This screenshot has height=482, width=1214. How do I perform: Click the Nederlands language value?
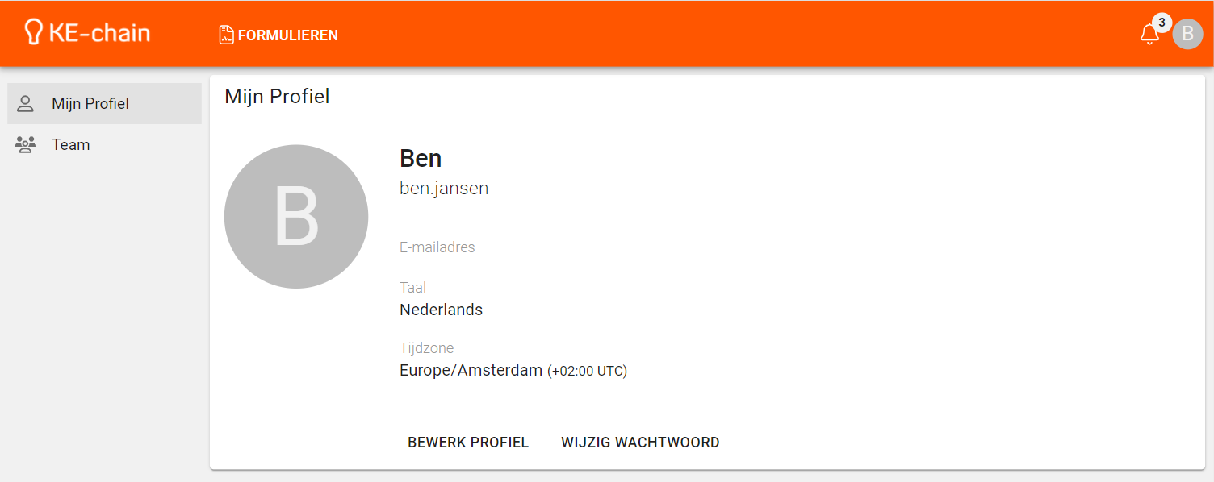coord(441,310)
